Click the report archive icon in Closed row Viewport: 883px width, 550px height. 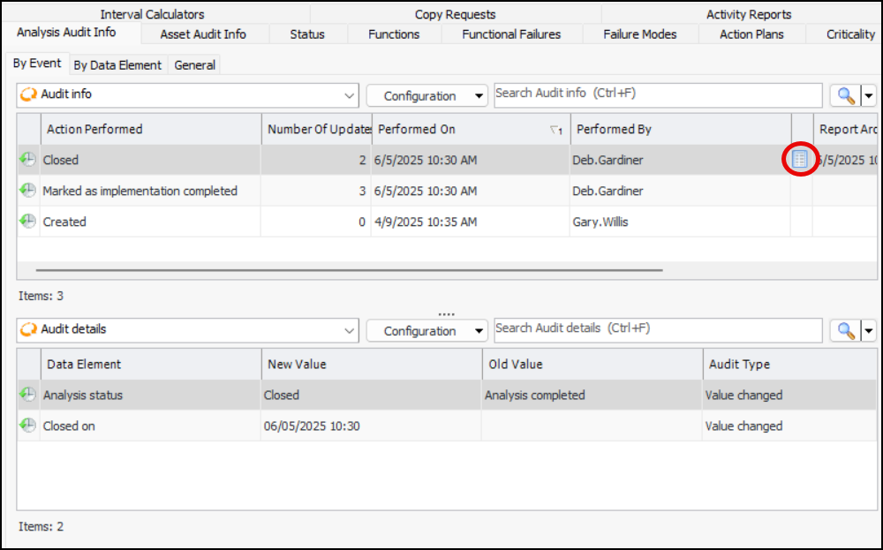tap(800, 160)
